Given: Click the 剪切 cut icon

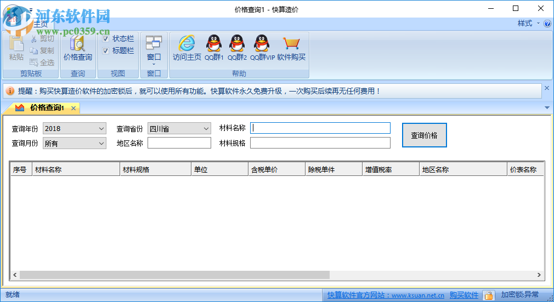Looking at the screenshot, I should [34, 38].
